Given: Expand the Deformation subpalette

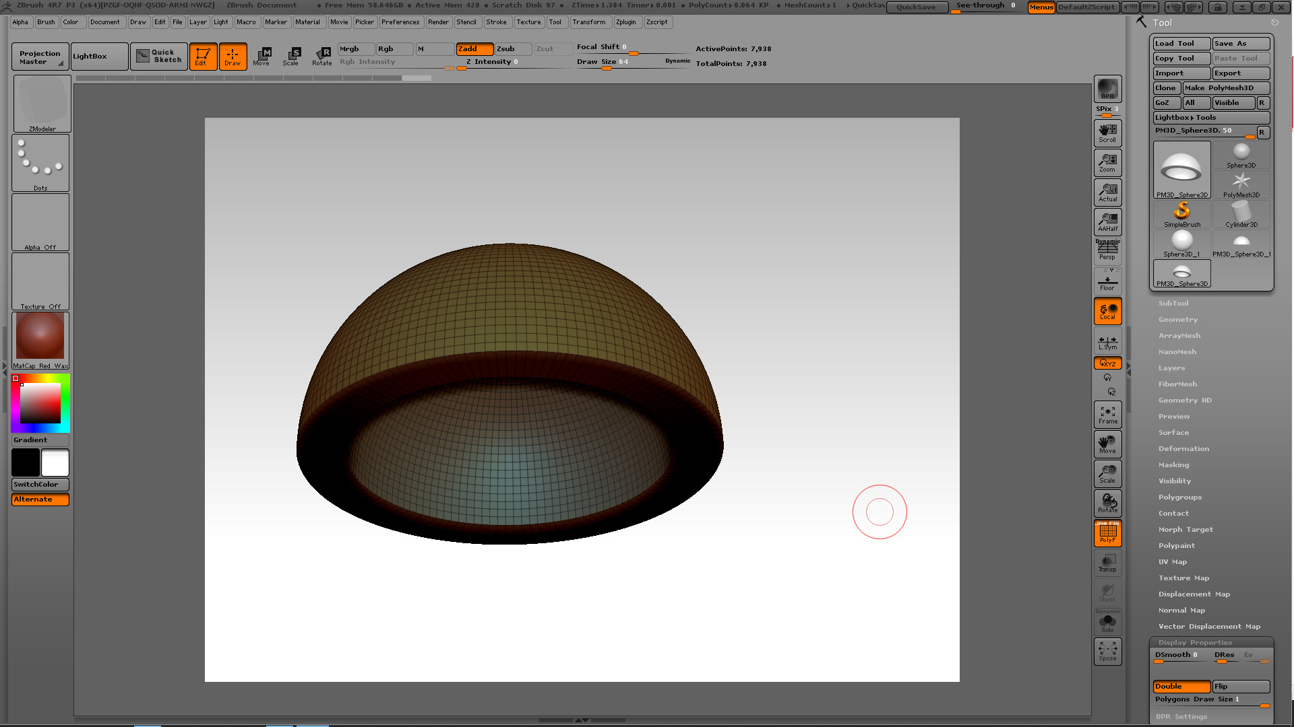Looking at the screenshot, I should [1183, 449].
